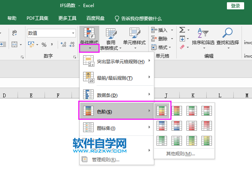Expand the 删除 dropdown arrow
This screenshot has width=252, height=192.
(x=172, y=39)
